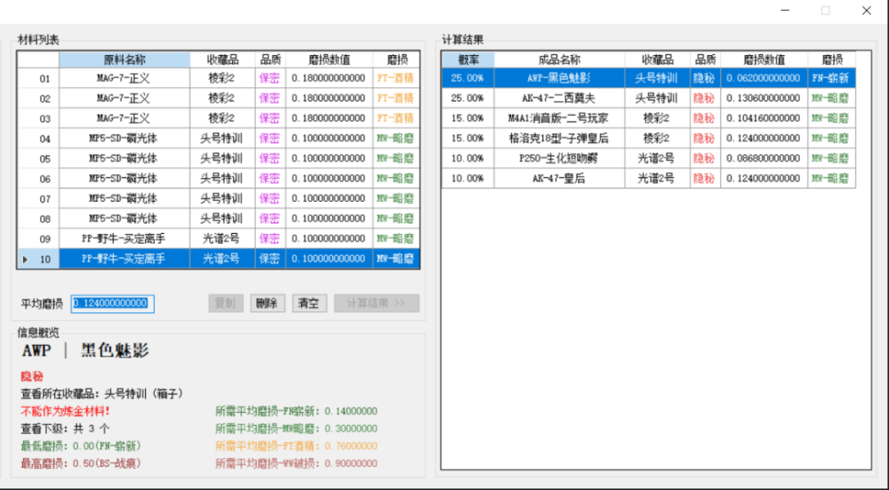Click 0.104160000000 wear value in results
This screenshot has height=490, width=889.
coord(763,118)
